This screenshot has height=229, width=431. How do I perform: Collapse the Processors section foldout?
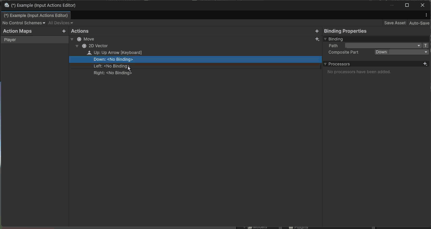pos(325,64)
